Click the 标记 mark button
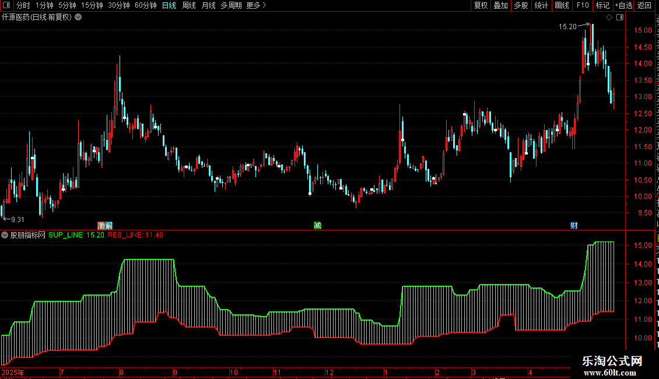659x379 pixels. click(602, 5)
